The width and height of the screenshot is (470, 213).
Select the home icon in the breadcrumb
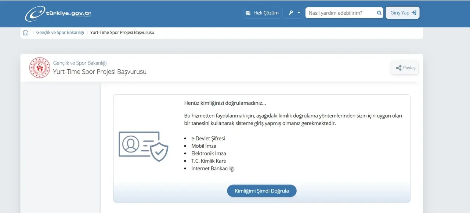(26, 32)
